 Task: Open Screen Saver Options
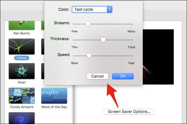(x=129, y=112)
